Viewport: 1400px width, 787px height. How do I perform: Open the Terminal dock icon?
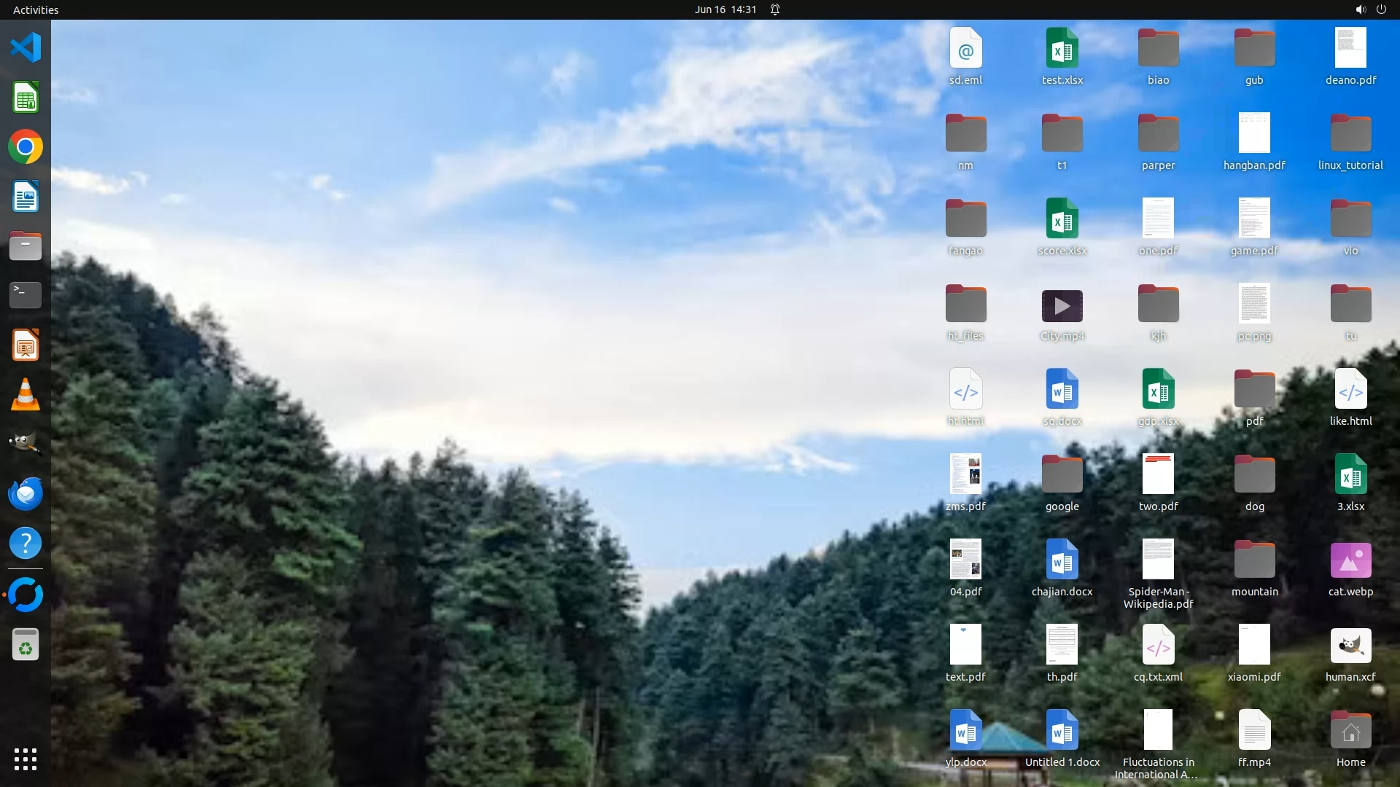point(26,295)
